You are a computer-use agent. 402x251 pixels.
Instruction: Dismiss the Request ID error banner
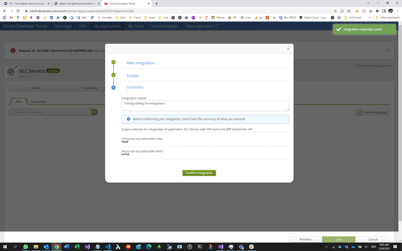pyautogui.click(x=389, y=50)
